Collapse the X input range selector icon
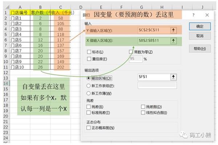Image resolution: width=218 pixels, height=145 pixels. tap(173, 41)
